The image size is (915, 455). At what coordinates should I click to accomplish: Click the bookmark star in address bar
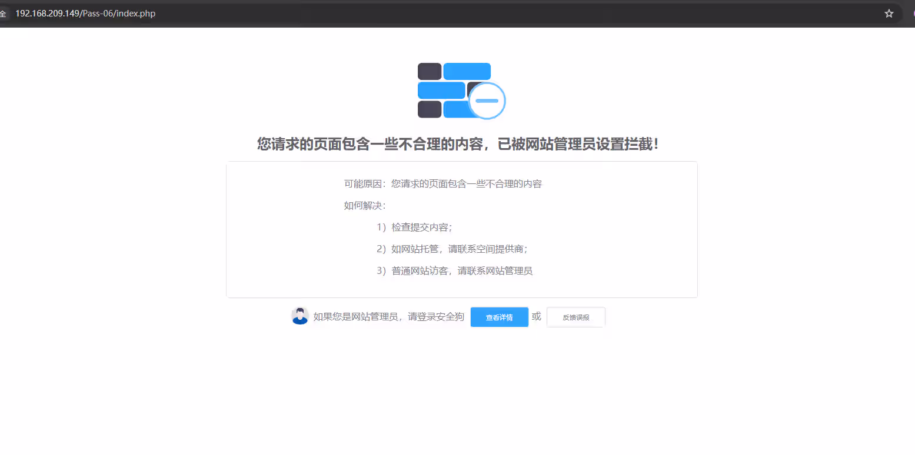889,14
